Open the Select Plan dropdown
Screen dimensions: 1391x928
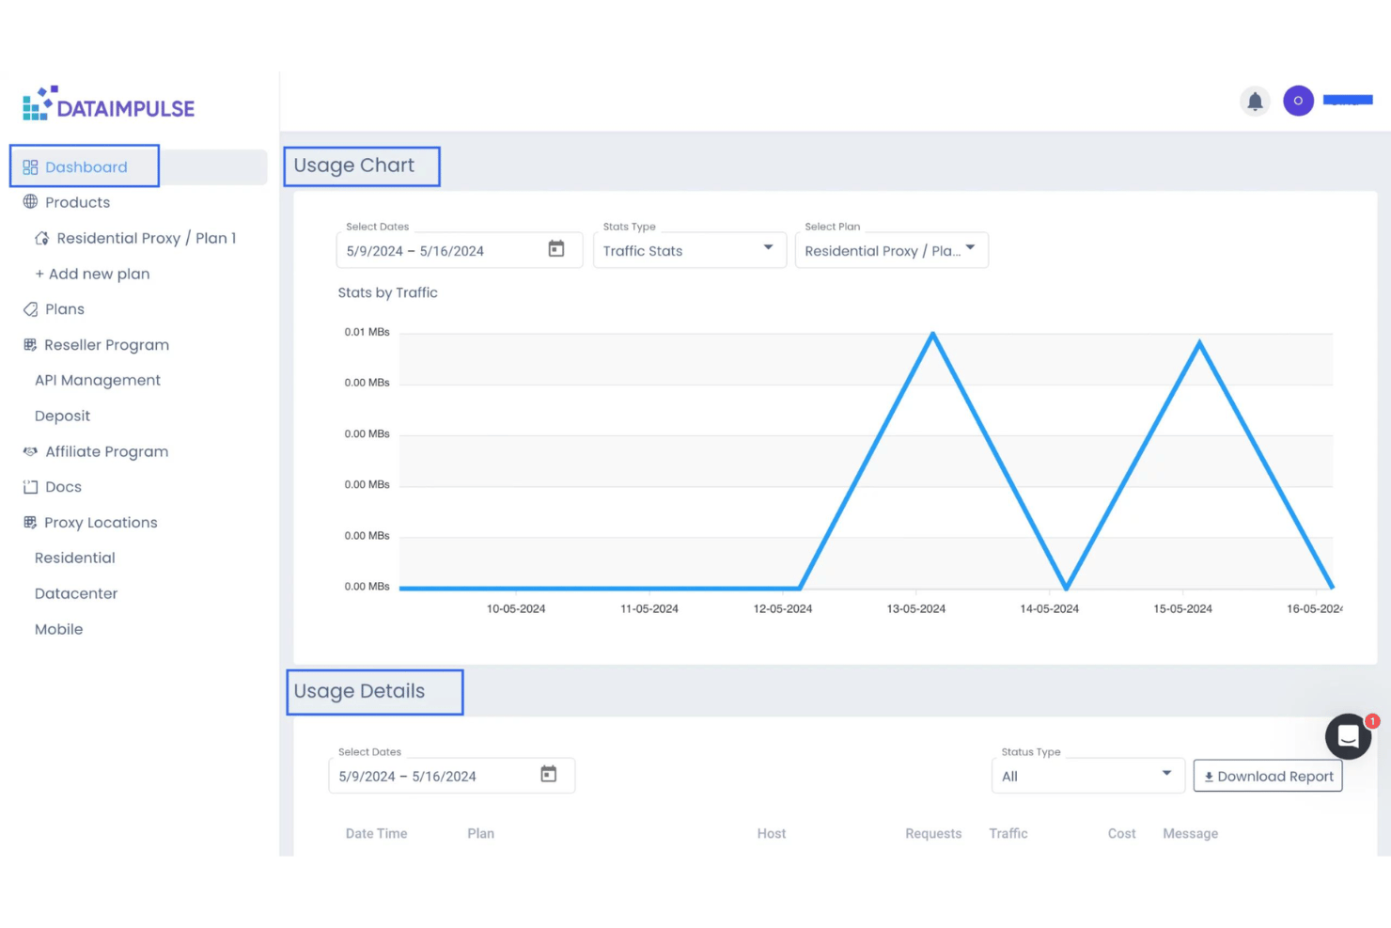pos(891,250)
